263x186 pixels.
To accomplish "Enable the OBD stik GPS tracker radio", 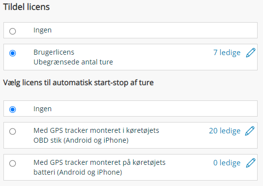I will point(13,131).
